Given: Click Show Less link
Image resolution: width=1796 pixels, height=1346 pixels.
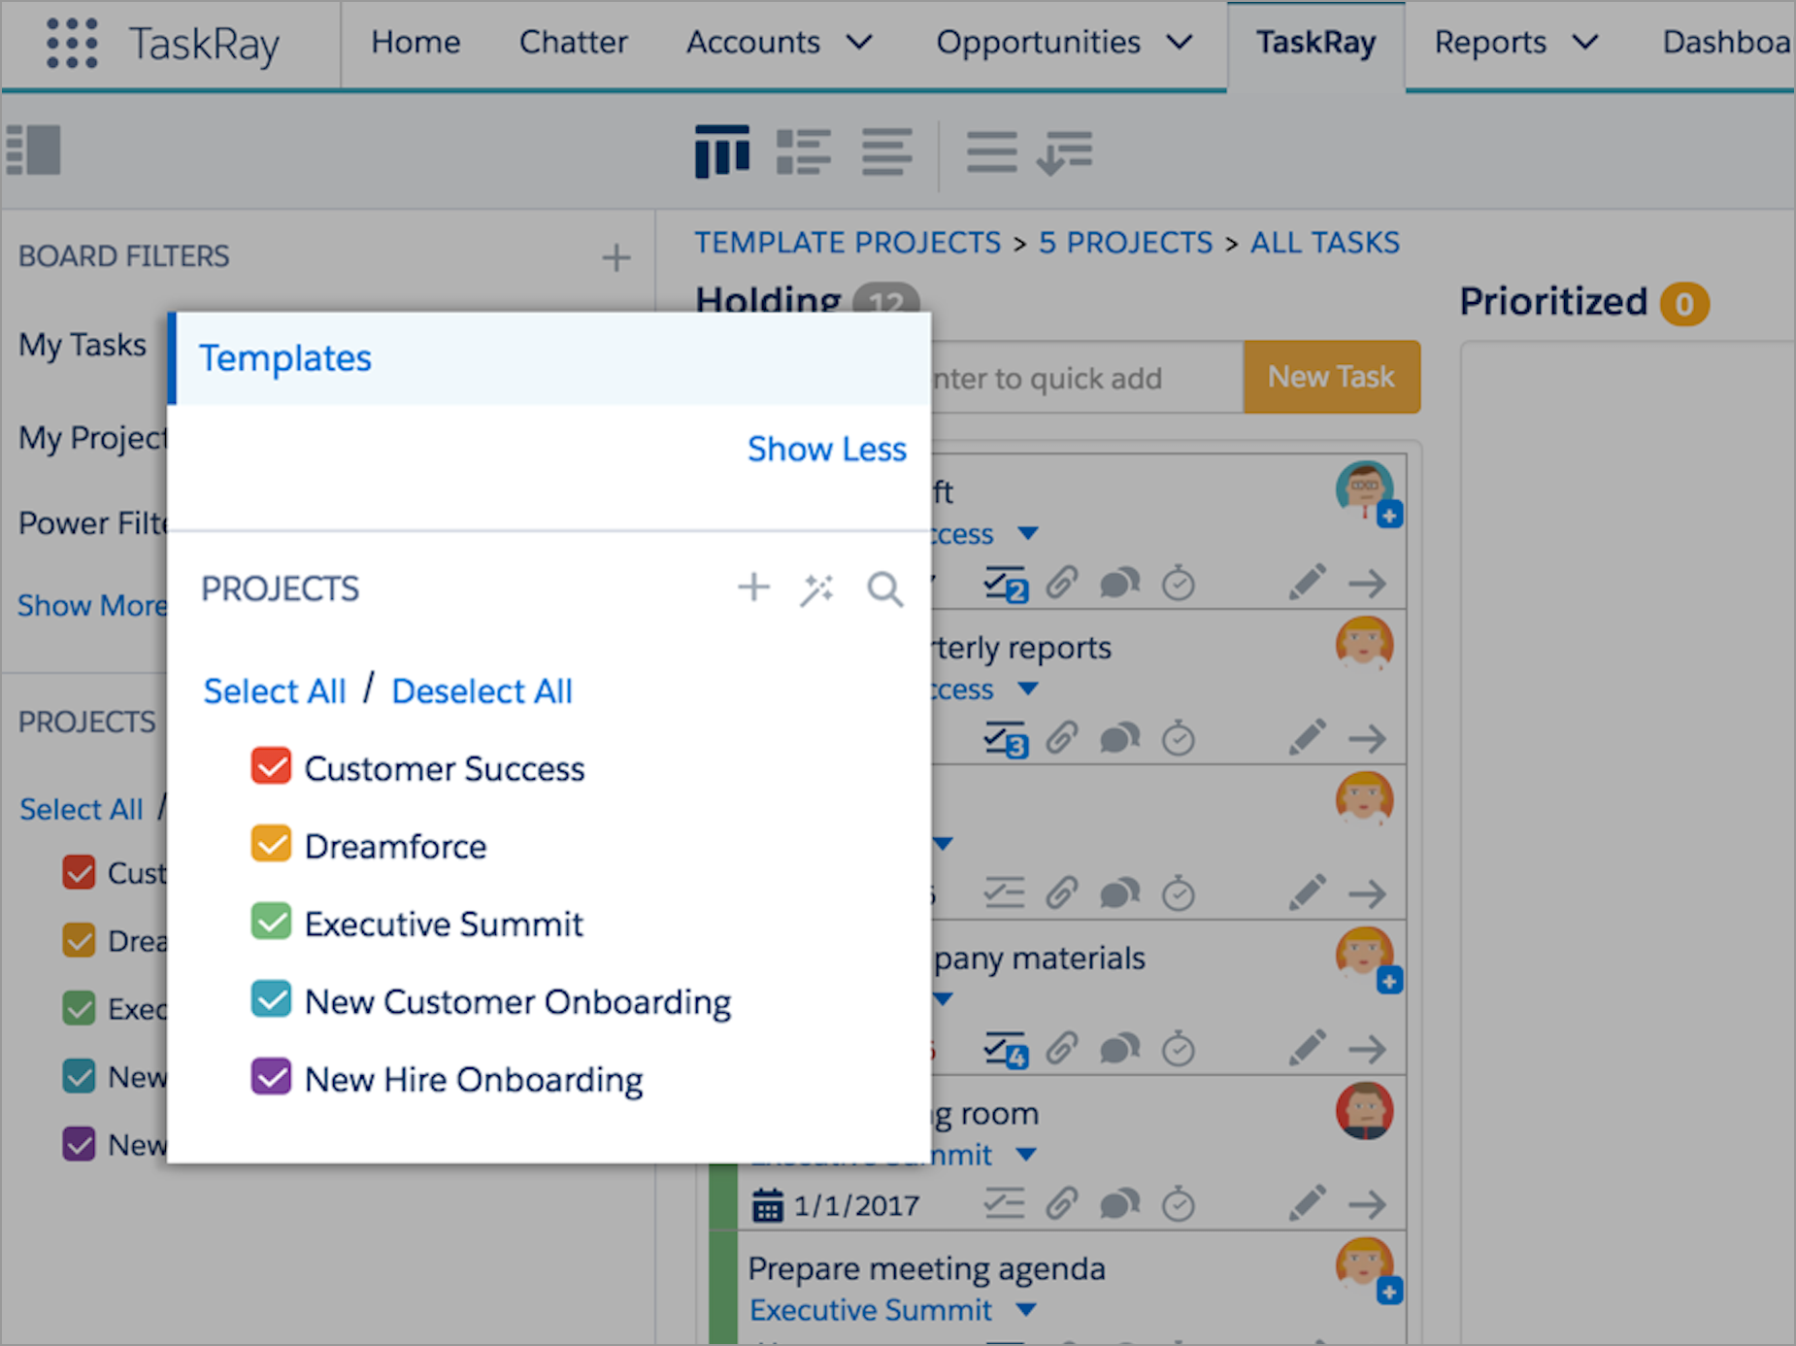Looking at the screenshot, I should 826,450.
